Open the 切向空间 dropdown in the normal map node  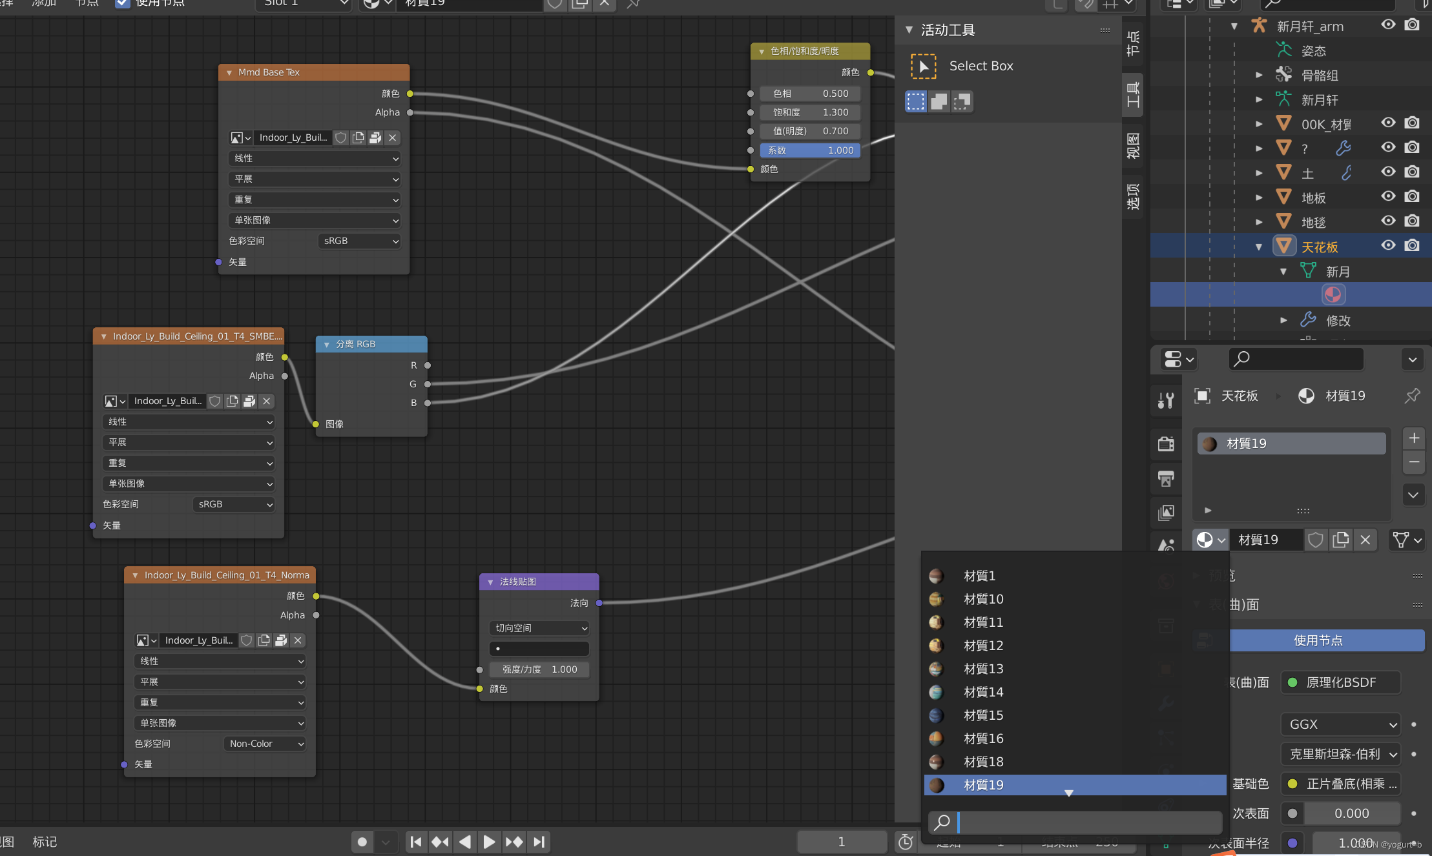[539, 628]
